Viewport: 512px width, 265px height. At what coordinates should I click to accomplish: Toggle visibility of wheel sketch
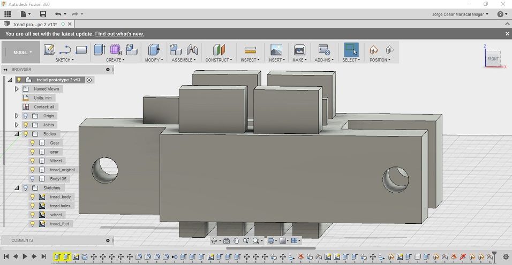(x=32, y=215)
